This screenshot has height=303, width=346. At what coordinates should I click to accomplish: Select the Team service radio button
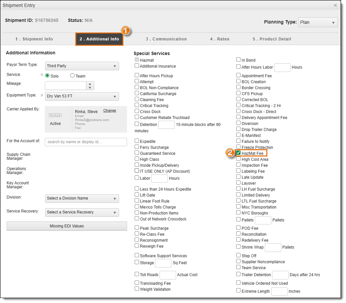(x=73, y=76)
